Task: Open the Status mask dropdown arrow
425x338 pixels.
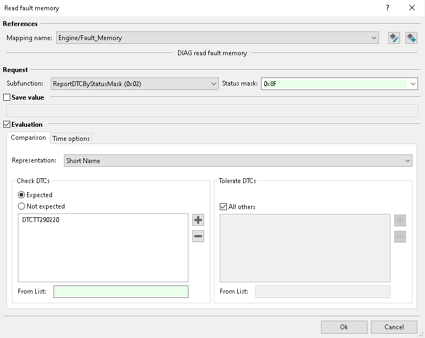Action: 413,84
